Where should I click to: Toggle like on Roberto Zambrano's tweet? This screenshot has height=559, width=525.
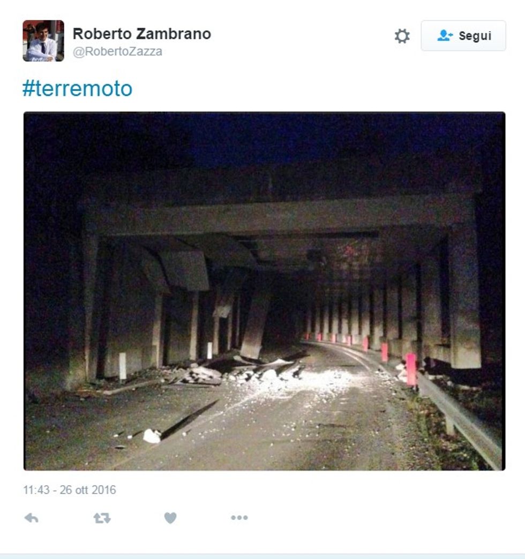[170, 518]
